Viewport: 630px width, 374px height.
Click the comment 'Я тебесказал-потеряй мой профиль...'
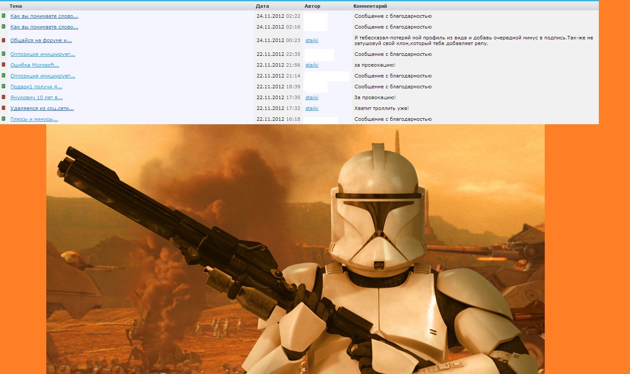coord(474,41)
